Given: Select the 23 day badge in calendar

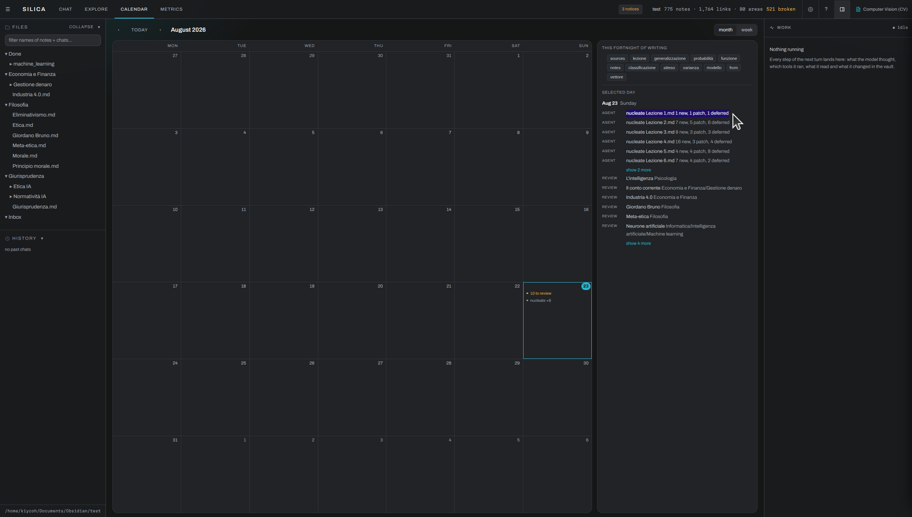Looking at the screenshot, I should click(586, 287).
